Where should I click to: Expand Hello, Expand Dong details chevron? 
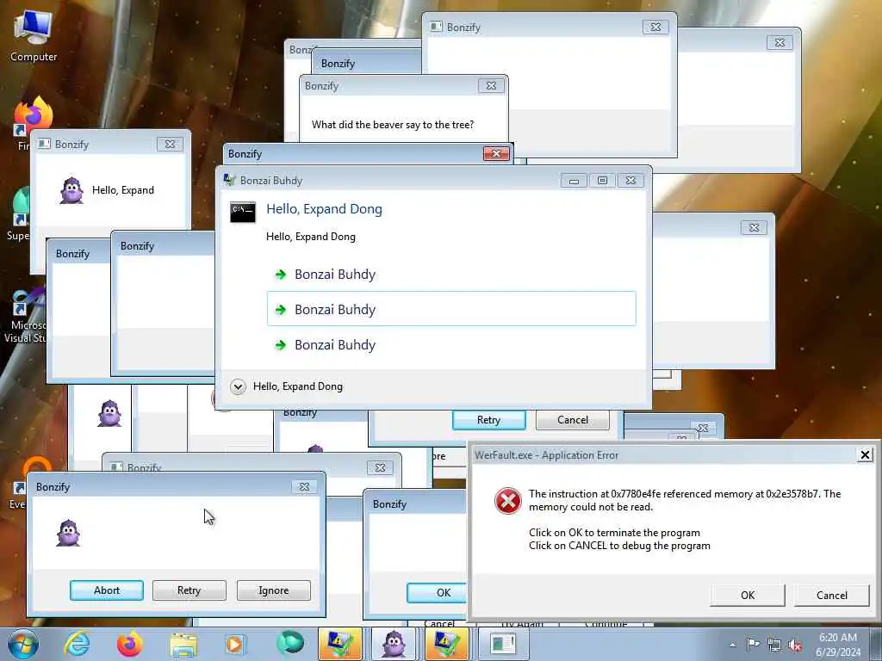[238, 386]
